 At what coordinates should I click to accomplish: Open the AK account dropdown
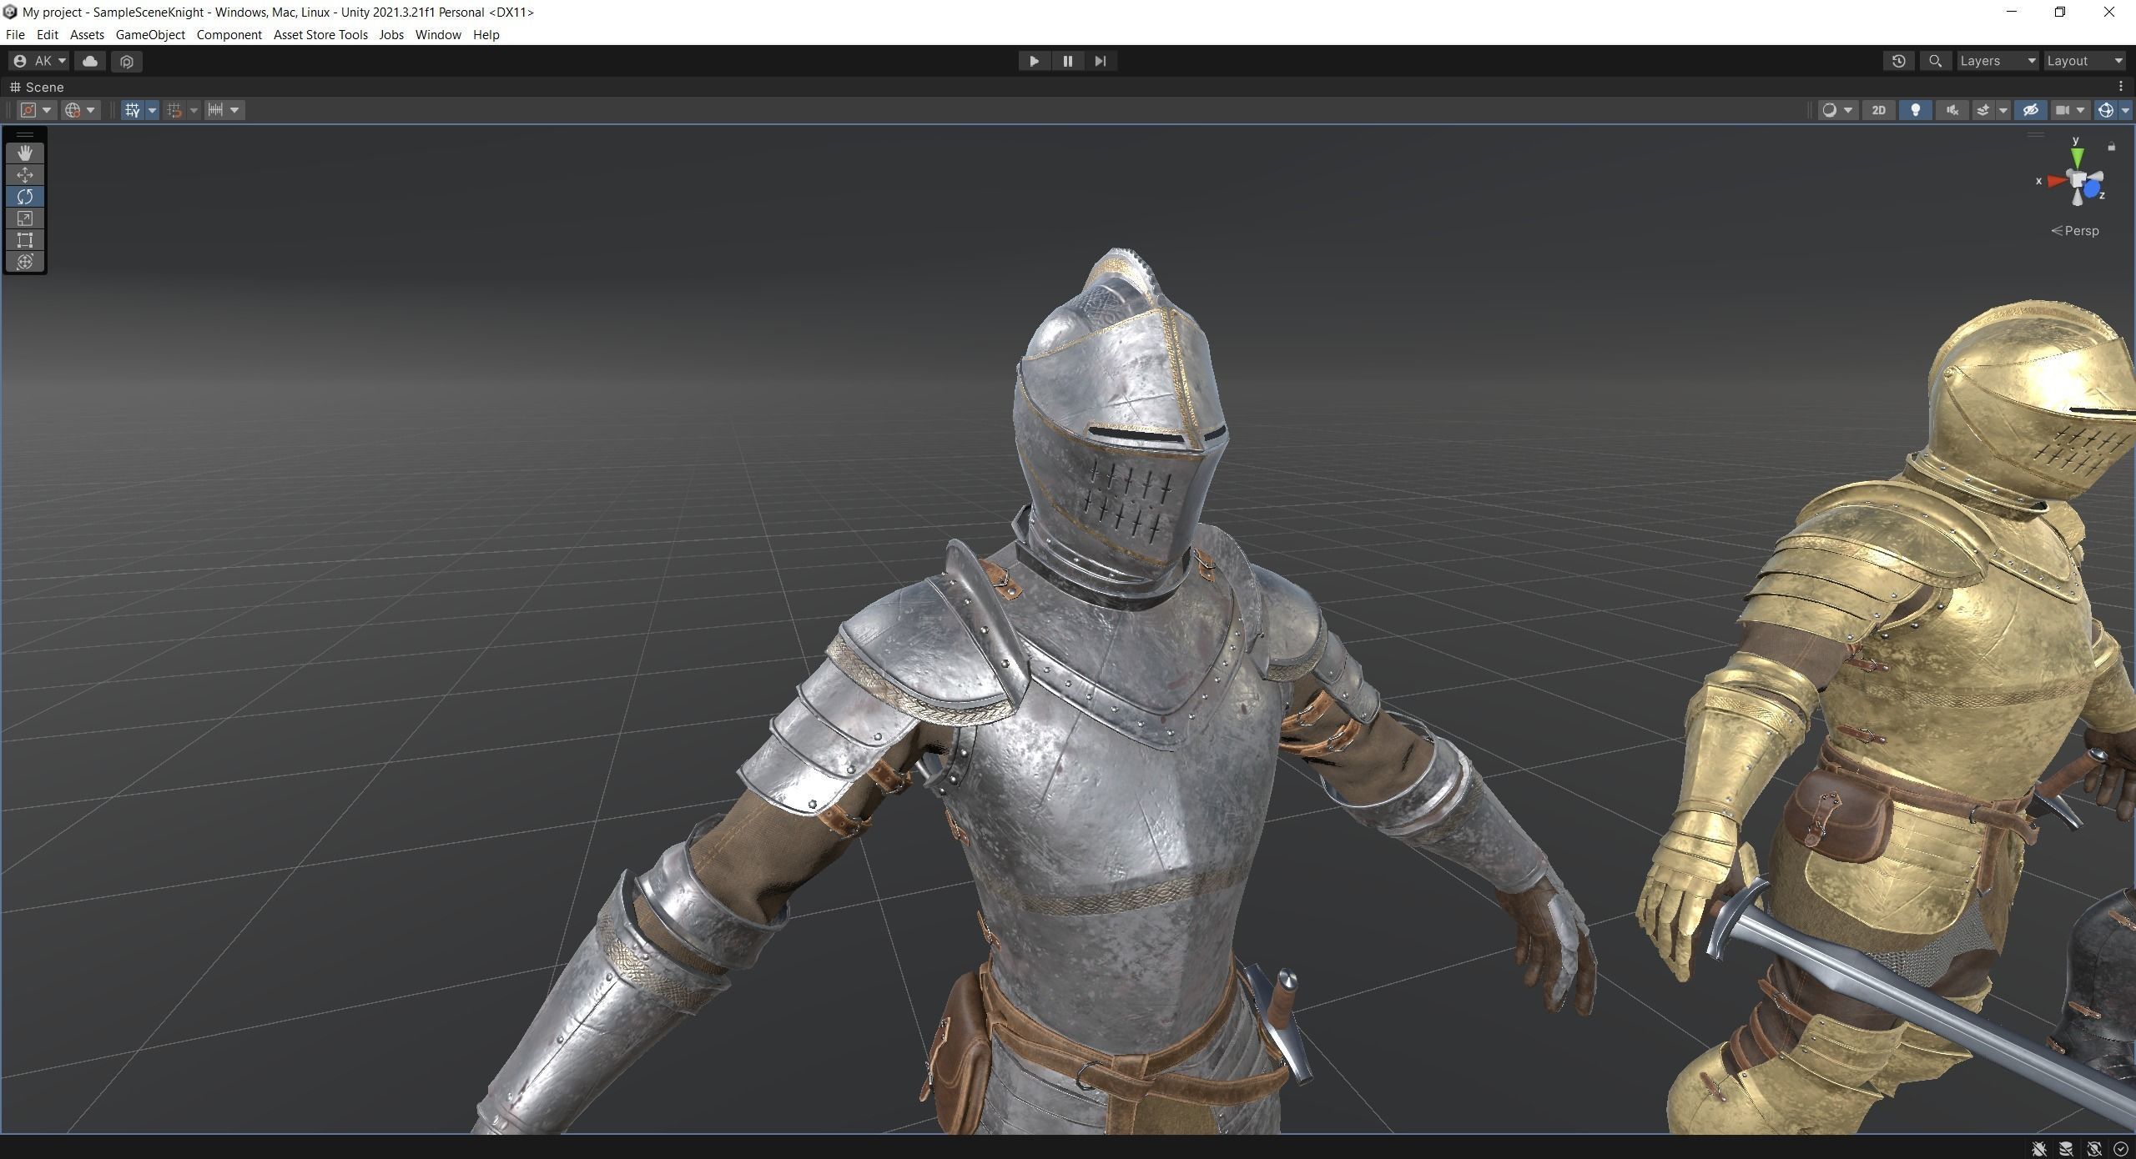pyautogui.click(x=39, y=61)
